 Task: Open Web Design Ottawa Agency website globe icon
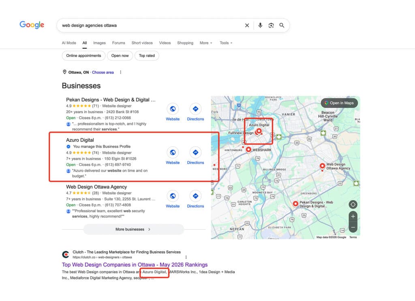173,196
